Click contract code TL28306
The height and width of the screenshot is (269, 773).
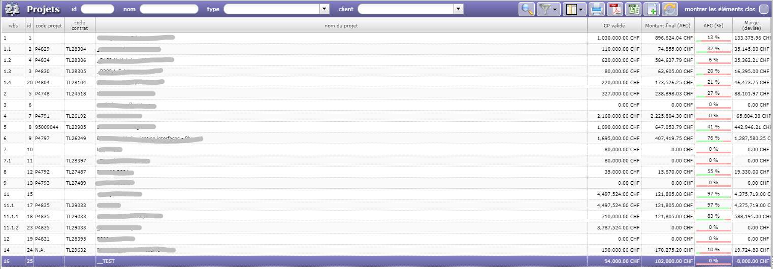click(x=76, y=60)
